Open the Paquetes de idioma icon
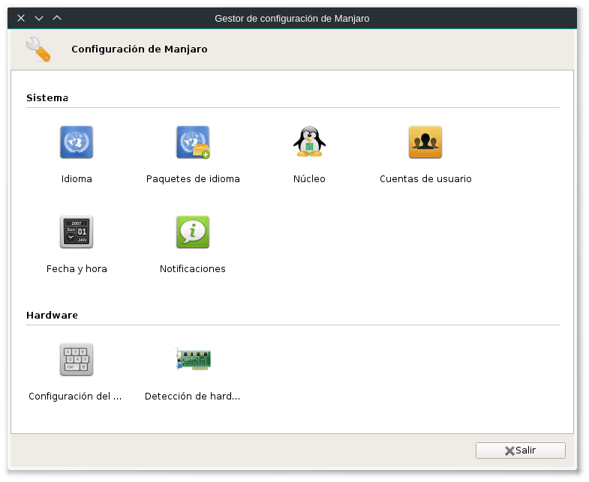Viewport: 589px width, 482px height. pyautogui.click(x=193, y=142)
